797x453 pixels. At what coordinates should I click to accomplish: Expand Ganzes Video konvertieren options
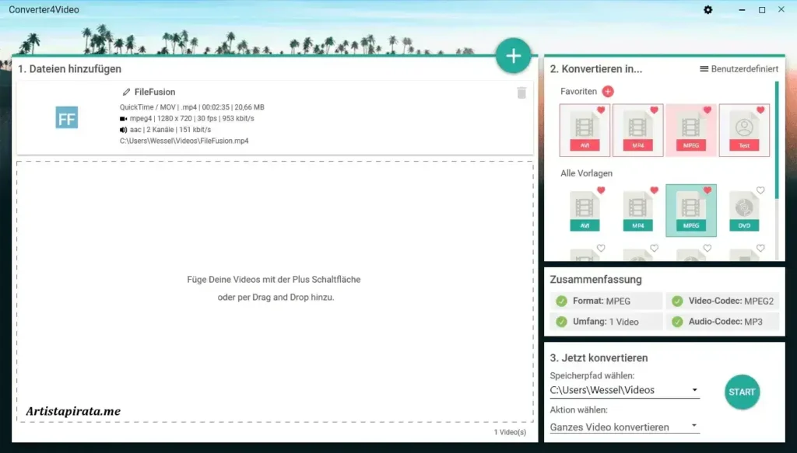(695, 426)
